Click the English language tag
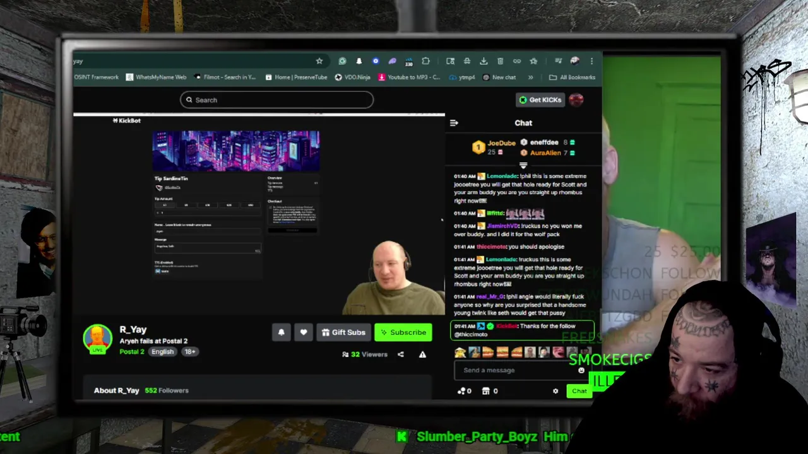The height and width of the screenshot is (454, 808). tap(162, 351)
